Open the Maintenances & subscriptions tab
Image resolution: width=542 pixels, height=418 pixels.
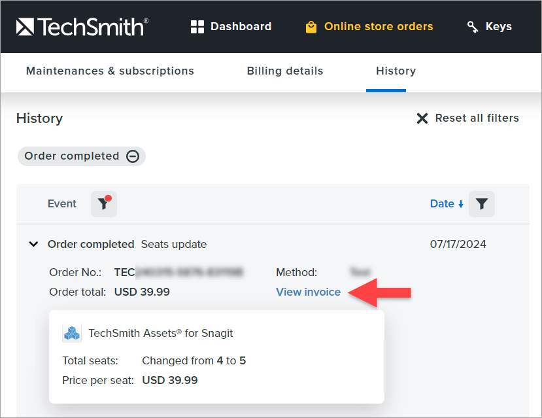pyautogui.click(x=109, y=71)
